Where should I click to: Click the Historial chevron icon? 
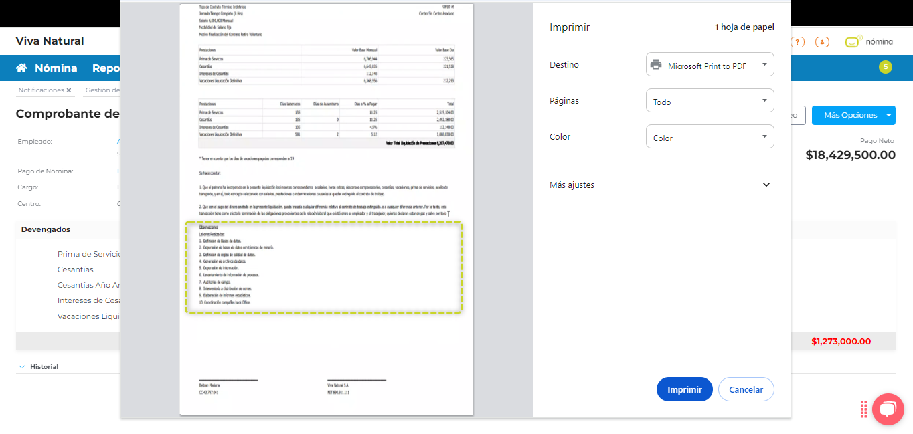pos(22,366)
